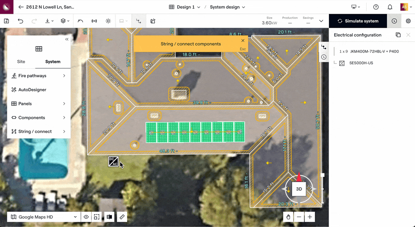Toggle the stringing mode toolbar button

tap(138, 21)
